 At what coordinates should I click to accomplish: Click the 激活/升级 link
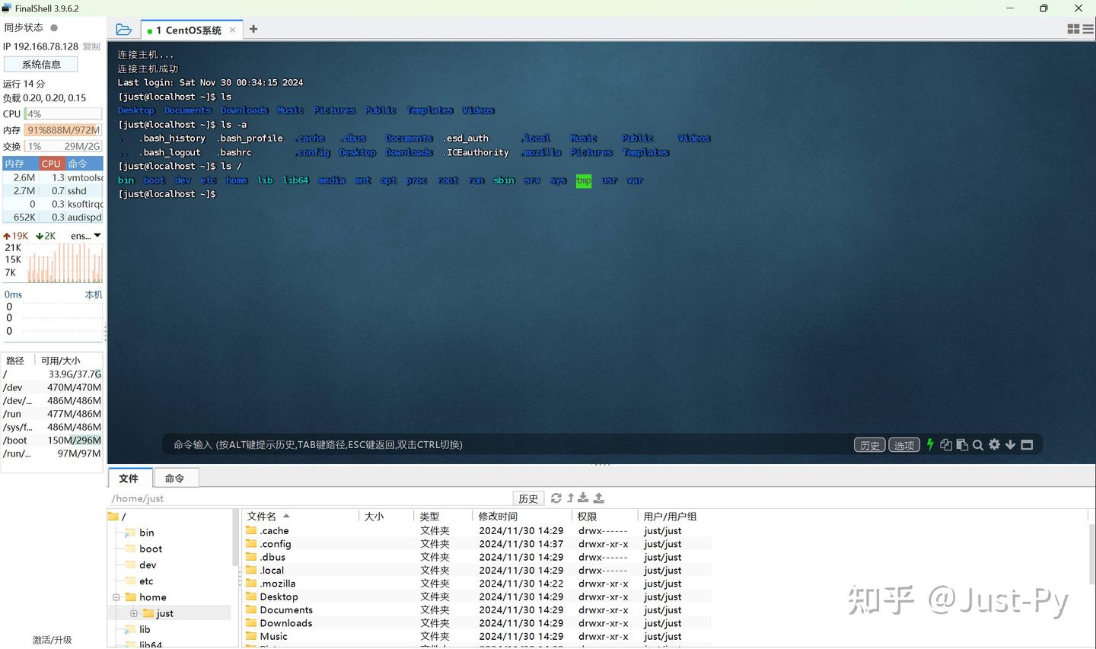click(x=52, y=640)
